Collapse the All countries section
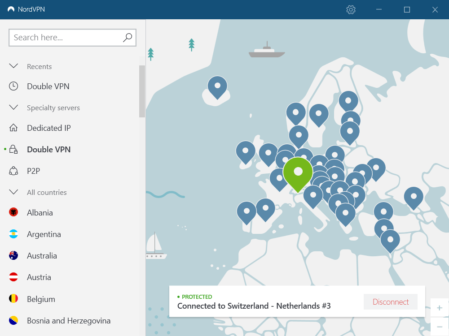The image size is (449, 336). click(x=13, y=192)
